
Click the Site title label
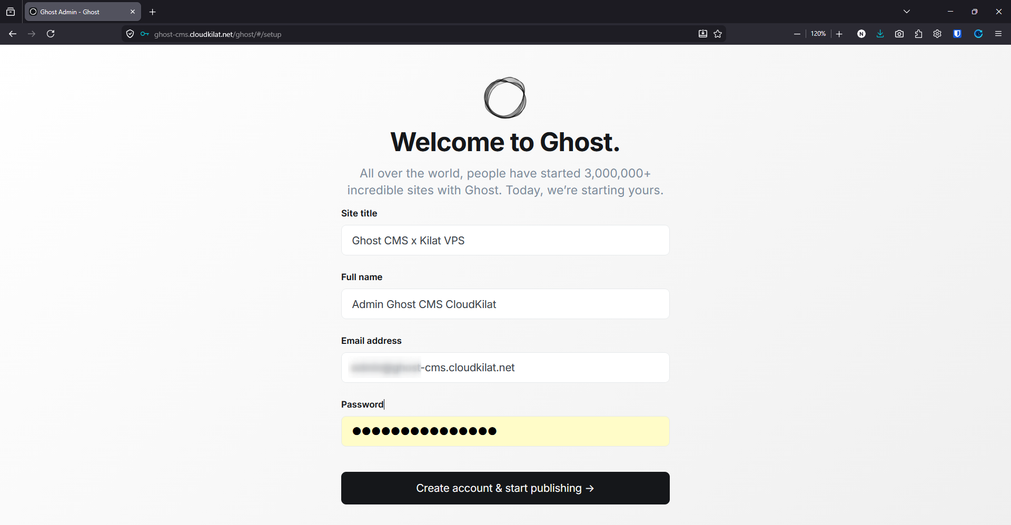pyautogui.click(x=359, y=213)
